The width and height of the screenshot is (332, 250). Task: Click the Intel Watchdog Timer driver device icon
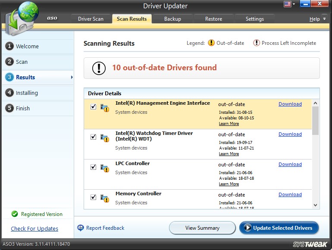pyautogui.click(x=105, y=137)
